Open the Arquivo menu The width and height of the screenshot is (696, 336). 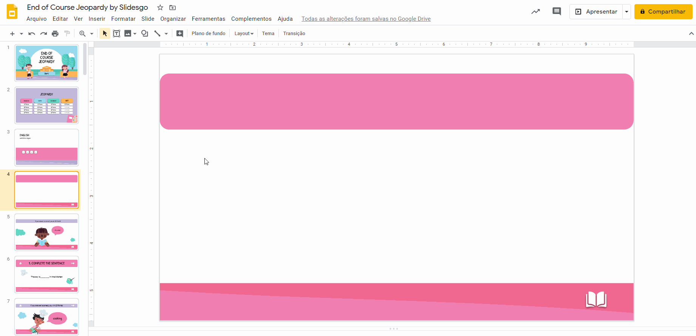tap(37, 19)
